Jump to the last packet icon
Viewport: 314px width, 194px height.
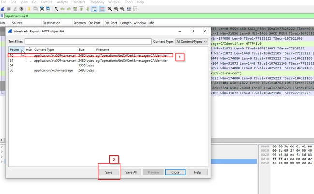88,9
